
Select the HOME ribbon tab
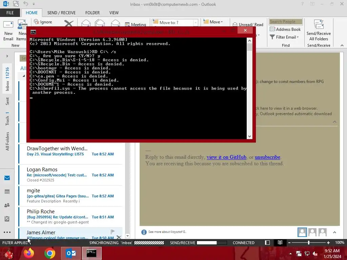[32, 13]
